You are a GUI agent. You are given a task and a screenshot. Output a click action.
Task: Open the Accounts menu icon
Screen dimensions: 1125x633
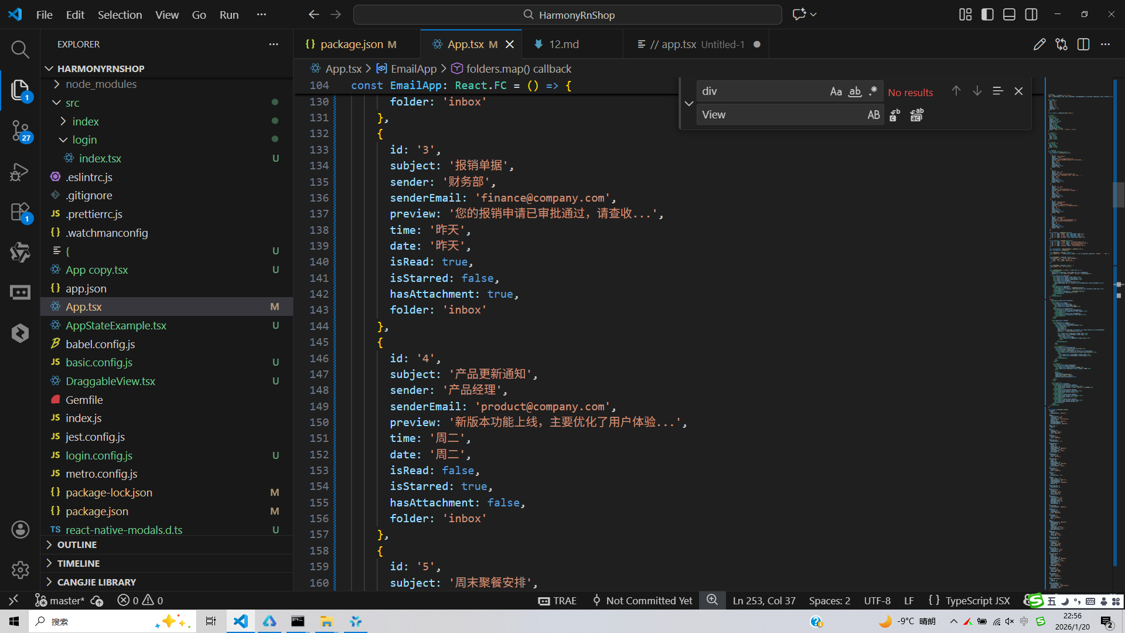click(20, 530)
